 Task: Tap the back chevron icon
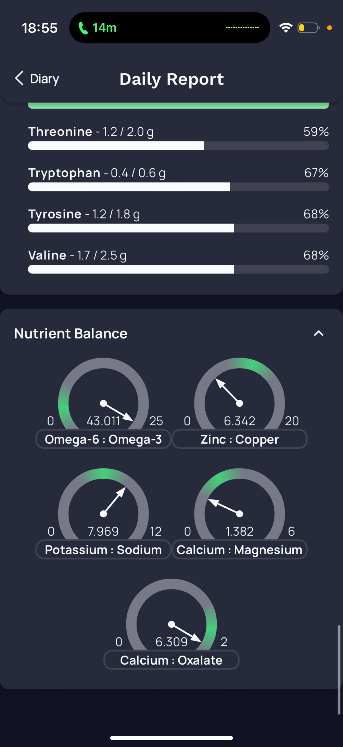pos(19,78)
